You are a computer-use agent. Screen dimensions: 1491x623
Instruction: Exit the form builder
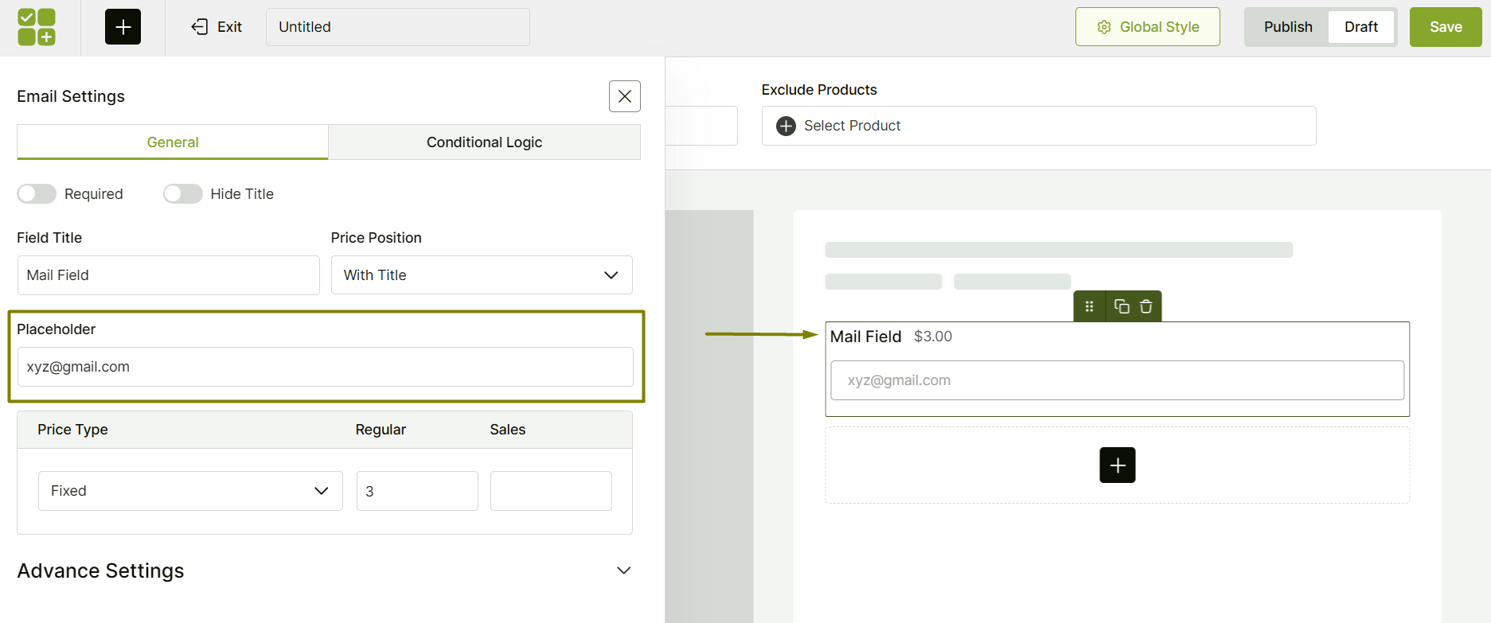click(x=217, y=27)
